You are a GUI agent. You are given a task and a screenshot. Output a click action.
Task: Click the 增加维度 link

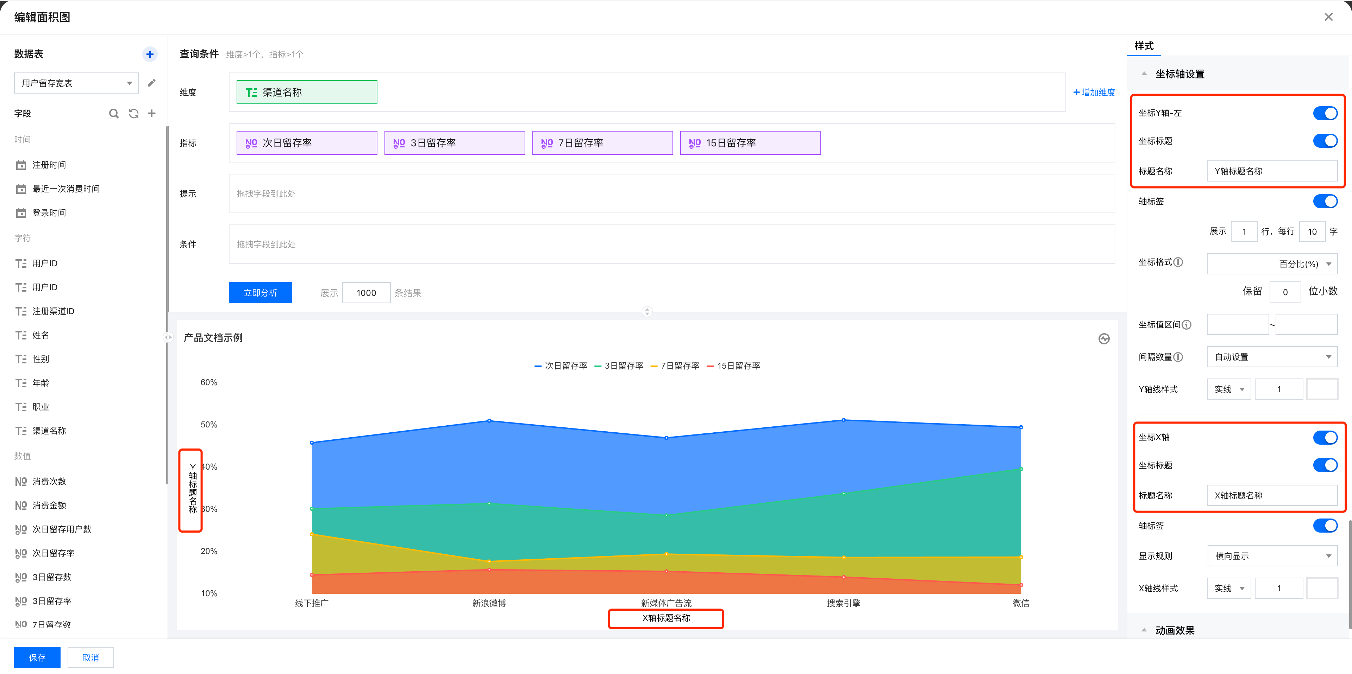click(1094, 92)
